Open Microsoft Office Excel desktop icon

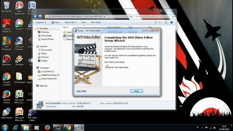click(x=19, y=97)
